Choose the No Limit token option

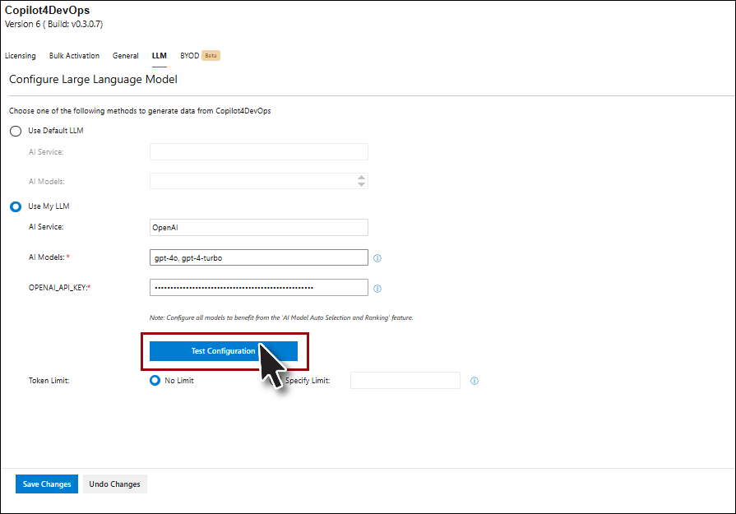click(155, 381)
